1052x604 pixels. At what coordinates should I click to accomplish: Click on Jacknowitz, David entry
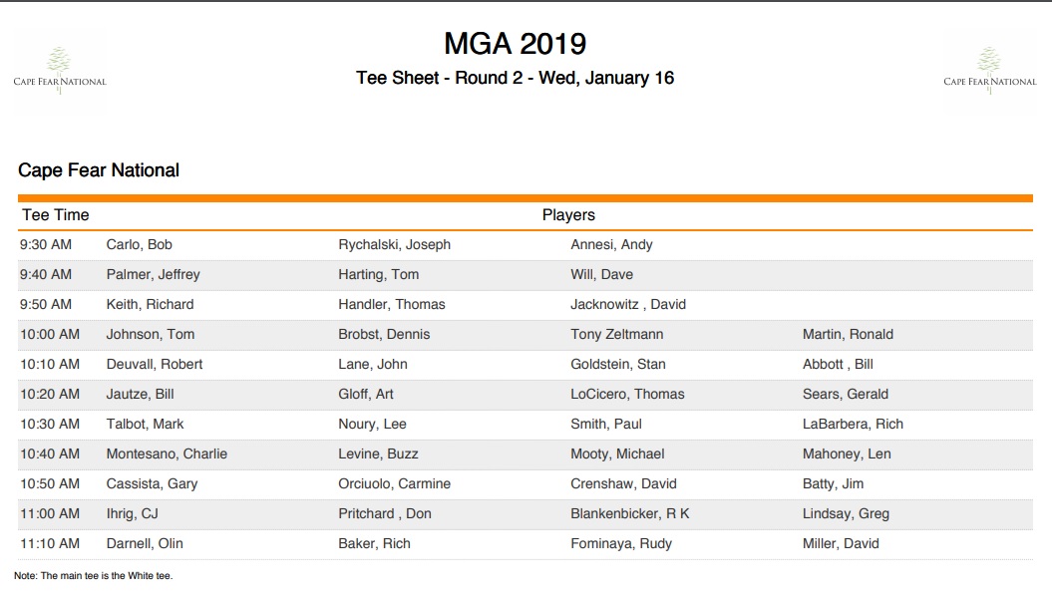point(628,304)
